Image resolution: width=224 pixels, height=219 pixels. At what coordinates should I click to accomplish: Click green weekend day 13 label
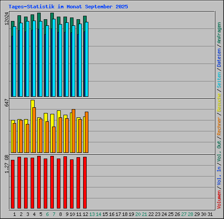(x=92, y=214)
